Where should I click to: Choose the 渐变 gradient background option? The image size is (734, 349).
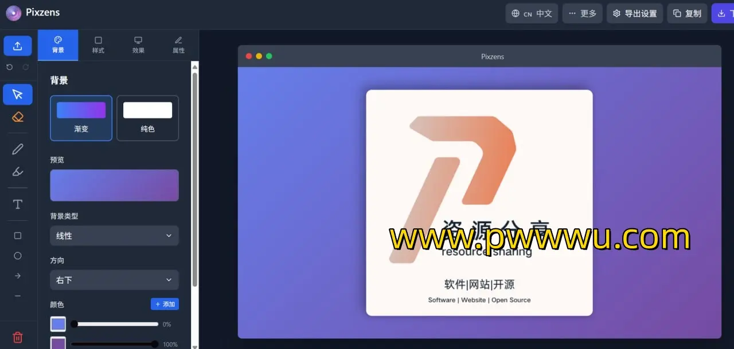[x=81, y=118]
